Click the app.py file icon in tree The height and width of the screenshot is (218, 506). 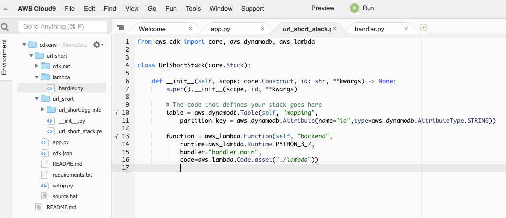click(44, 142)
